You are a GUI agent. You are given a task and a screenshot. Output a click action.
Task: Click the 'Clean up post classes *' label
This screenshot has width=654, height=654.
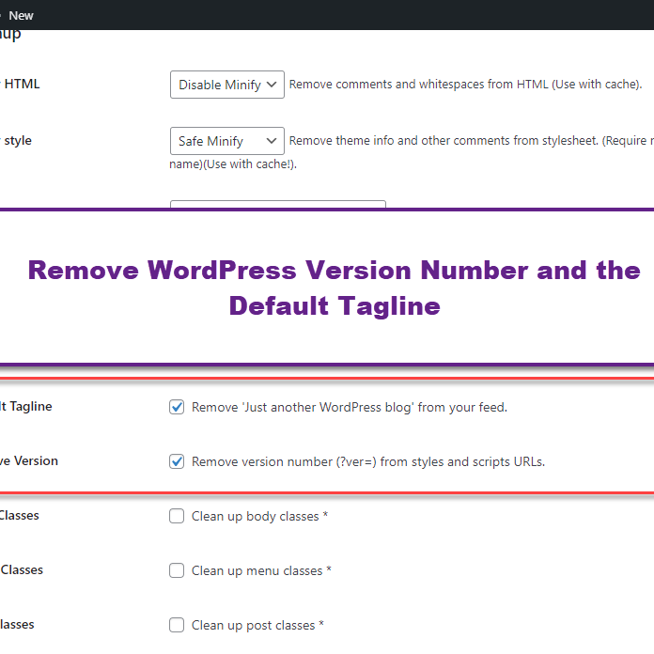pos(257,625)
